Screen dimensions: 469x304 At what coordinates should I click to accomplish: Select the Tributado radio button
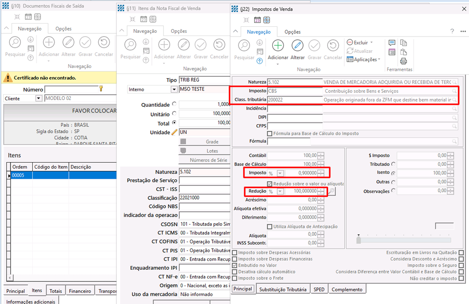[393, 164]
